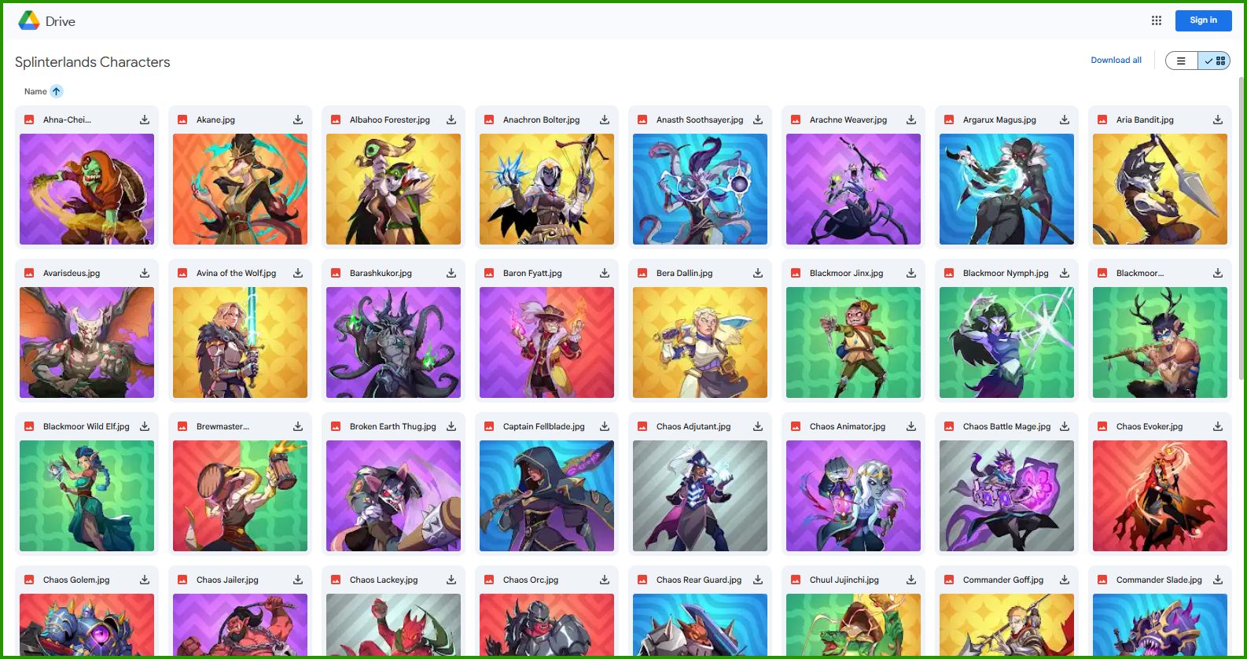The image size is (1247, 659).
Task: Click the Blackmoor Jinx.jpg file name
Action: 847,273
